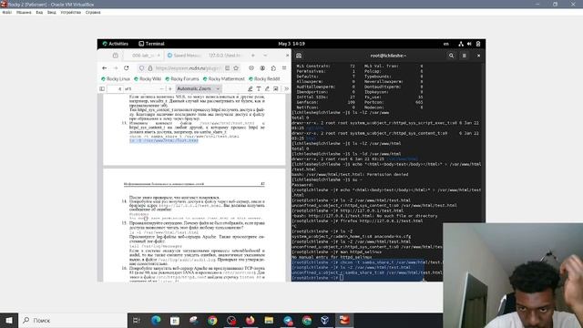
Task: Launch Microsoft Edge from taskbar
Action: click(156, 320)
